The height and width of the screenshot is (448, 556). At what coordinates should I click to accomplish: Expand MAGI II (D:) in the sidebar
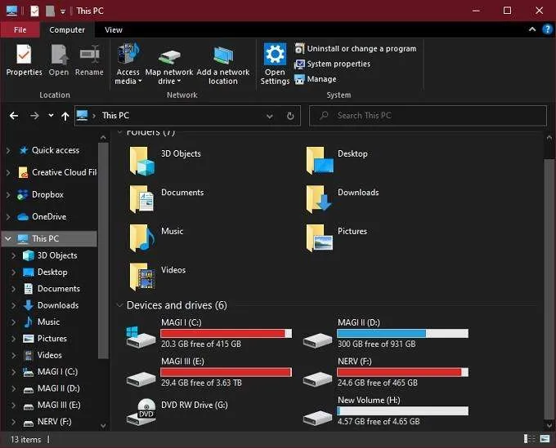(13, 388)
